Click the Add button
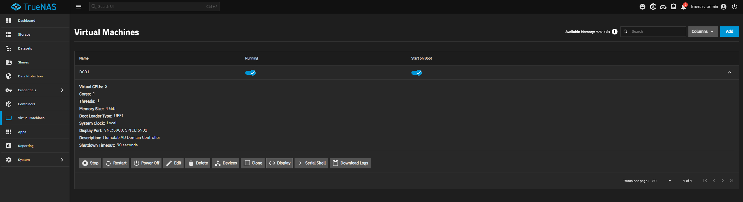The height and width of the screenshot is (202, 743). click(729, 32)
